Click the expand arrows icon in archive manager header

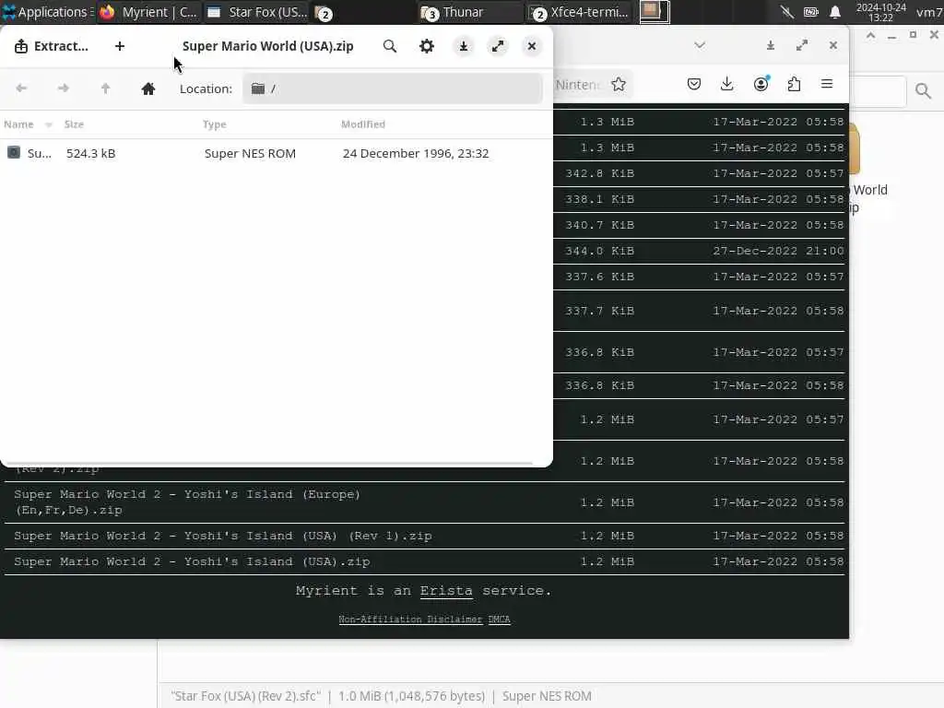point(498,46)
